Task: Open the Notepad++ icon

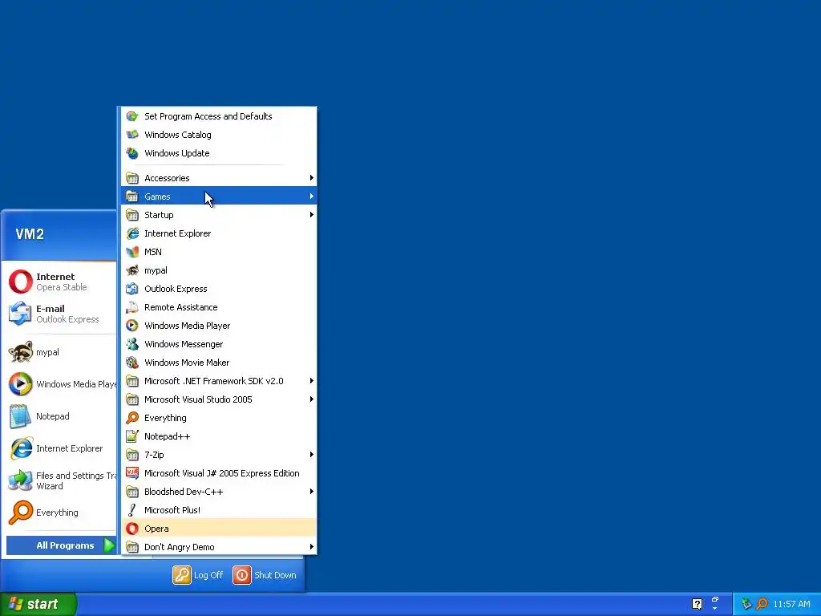Action: pyautogui.click(x=132, y=436)
